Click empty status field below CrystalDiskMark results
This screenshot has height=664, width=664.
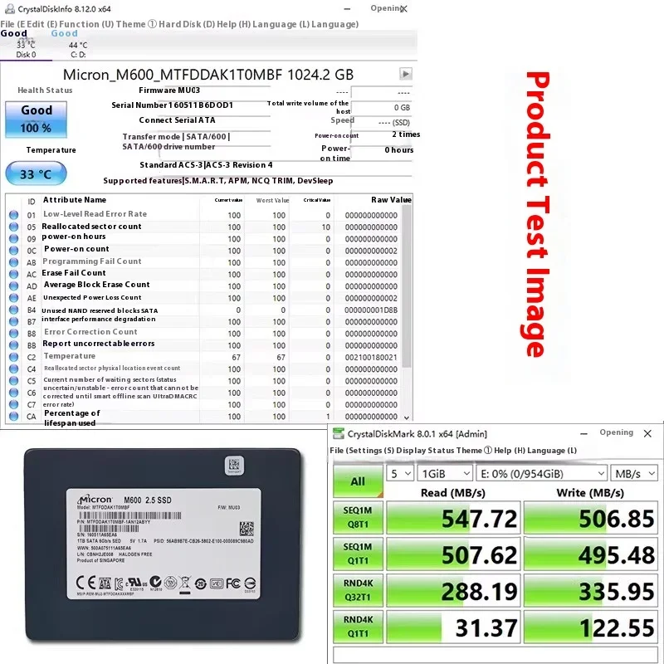tap(496, 655)
